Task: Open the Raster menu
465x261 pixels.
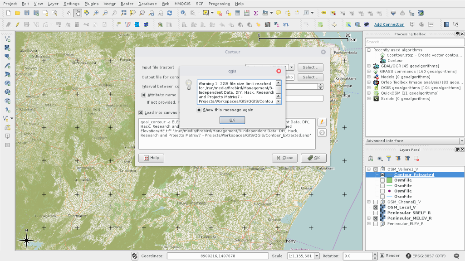Action: coord(127,4)
